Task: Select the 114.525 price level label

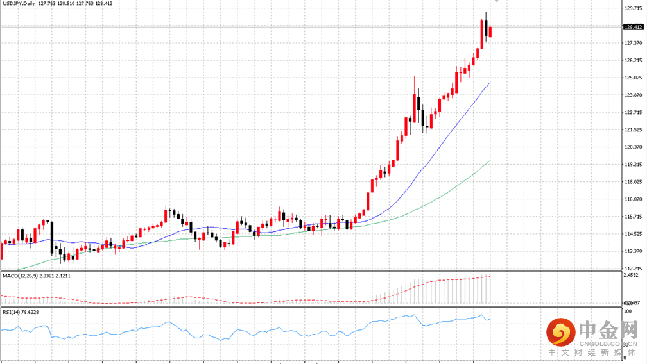Action: point(634,234)
